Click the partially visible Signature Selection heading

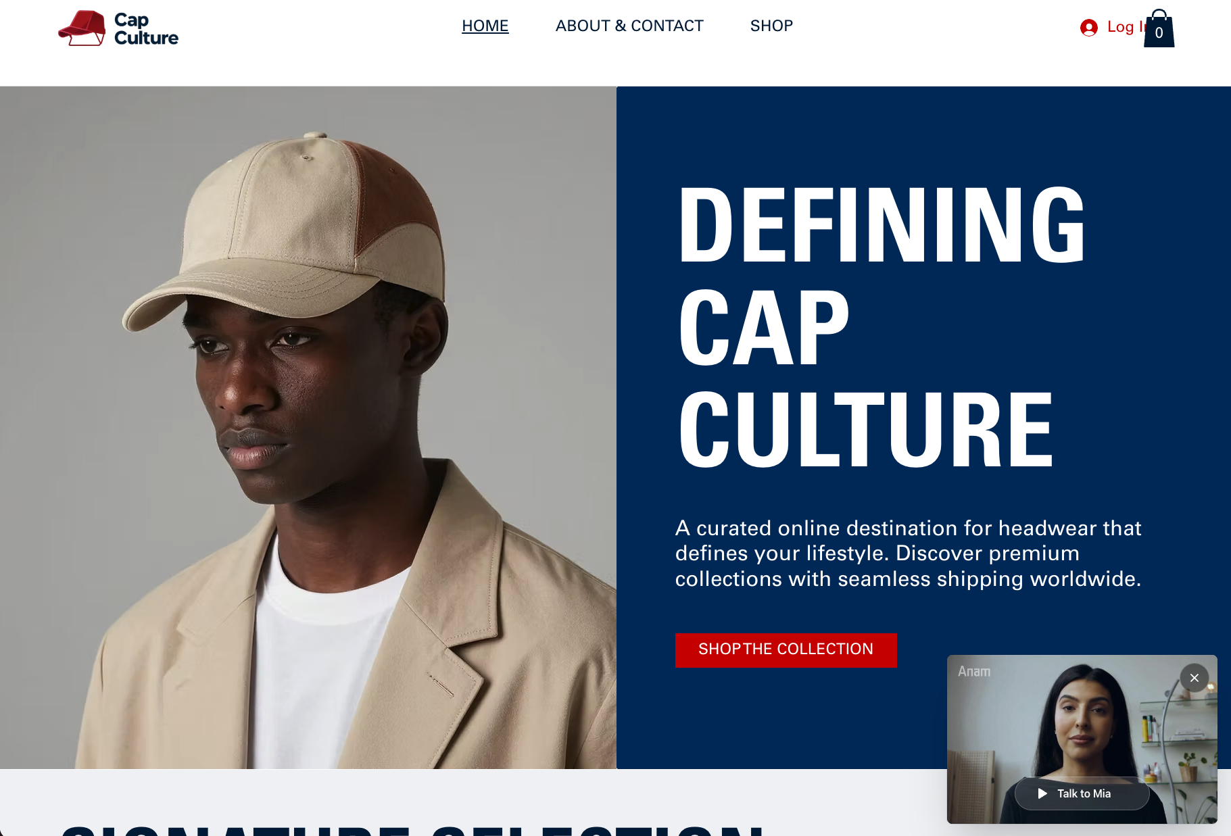click(412, 831)
